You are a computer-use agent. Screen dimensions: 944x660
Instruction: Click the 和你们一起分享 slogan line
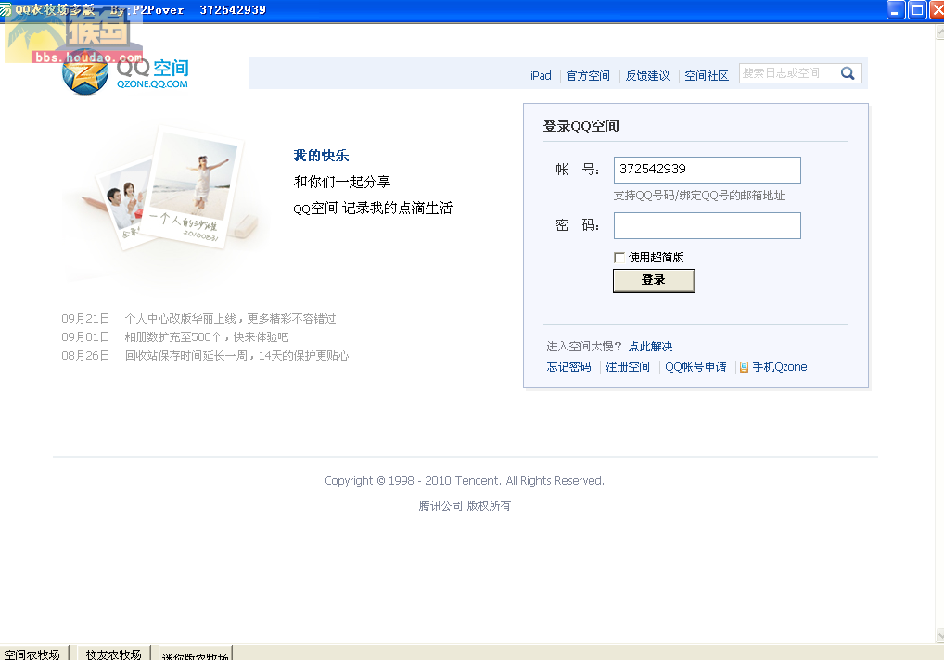342,182
